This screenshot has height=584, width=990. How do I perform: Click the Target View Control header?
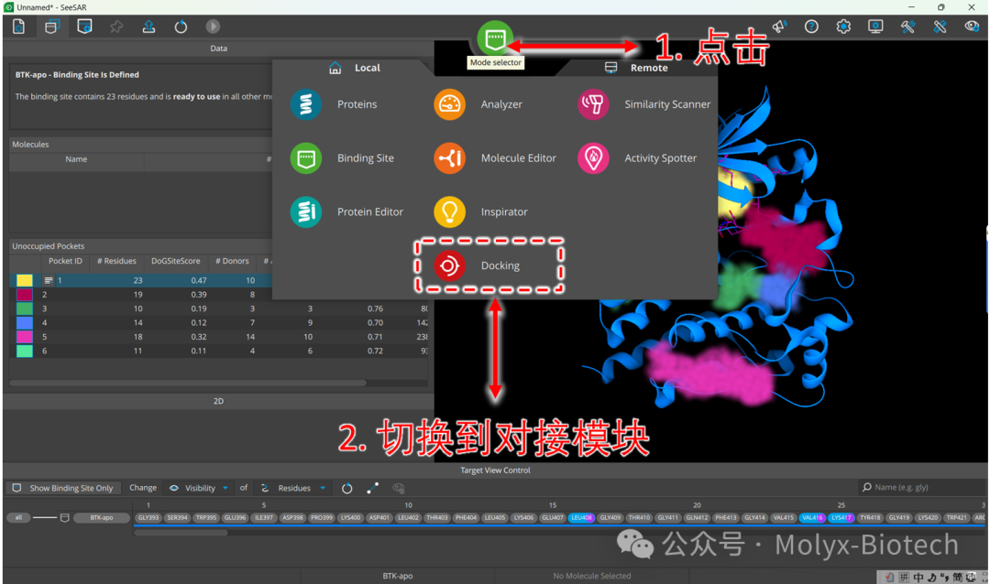coord(495,470)
